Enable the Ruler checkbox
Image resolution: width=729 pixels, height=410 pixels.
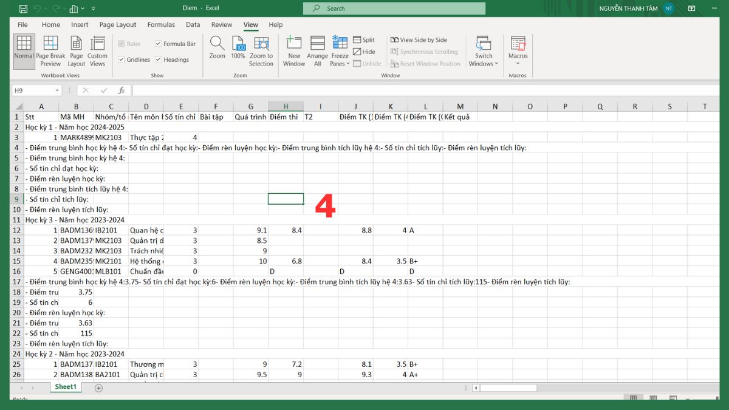120,44
